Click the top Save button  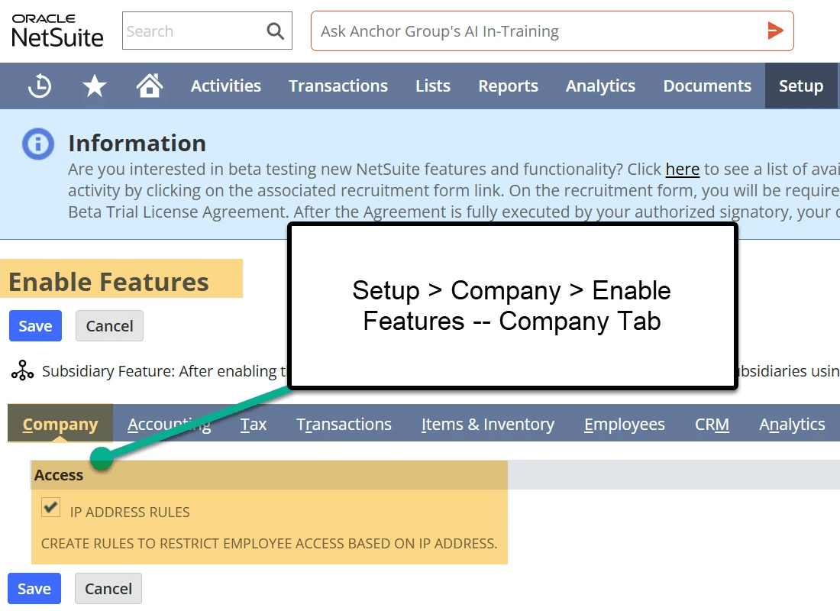coord(35,326)
